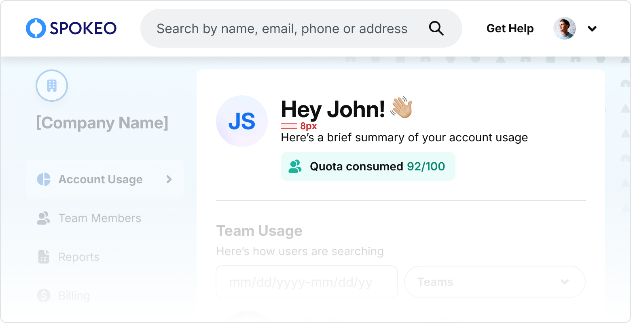Click the Reports document icon
The width and height of the screenshot is (631, 323).
click(x=44, y=257)
